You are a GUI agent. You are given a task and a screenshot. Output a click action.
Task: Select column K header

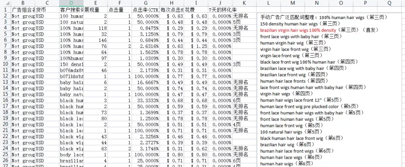coord(244,3)
